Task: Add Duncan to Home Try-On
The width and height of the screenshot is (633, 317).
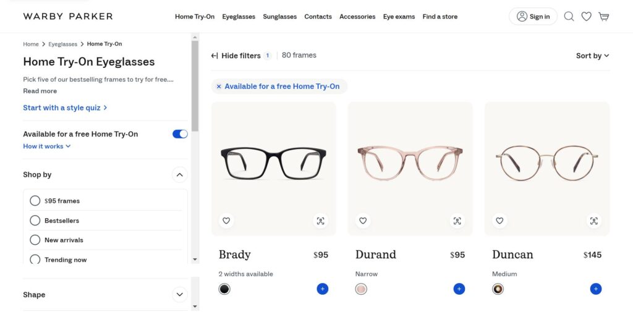Action: click(x=596, y=289)
